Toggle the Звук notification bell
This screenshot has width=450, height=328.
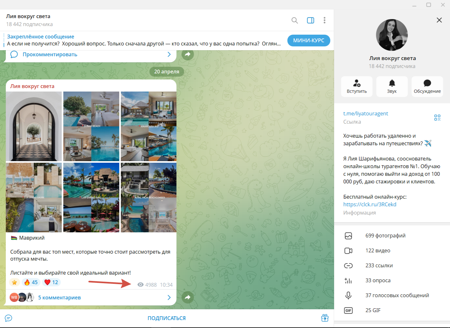(x=392, y=86)
